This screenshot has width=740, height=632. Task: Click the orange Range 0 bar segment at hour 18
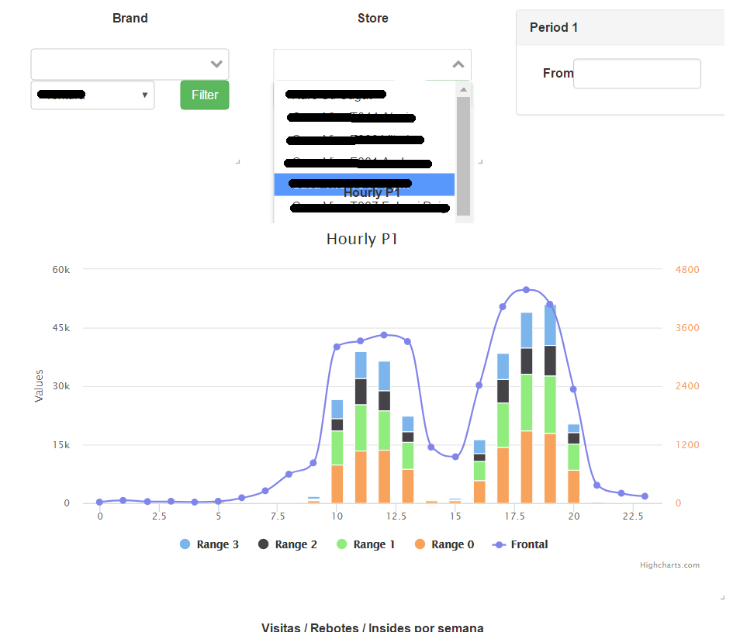click(526, 467)
